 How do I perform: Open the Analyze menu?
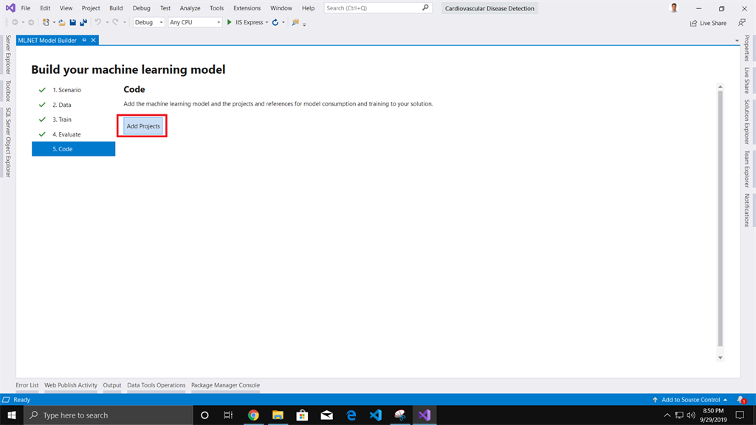(190, 7)
